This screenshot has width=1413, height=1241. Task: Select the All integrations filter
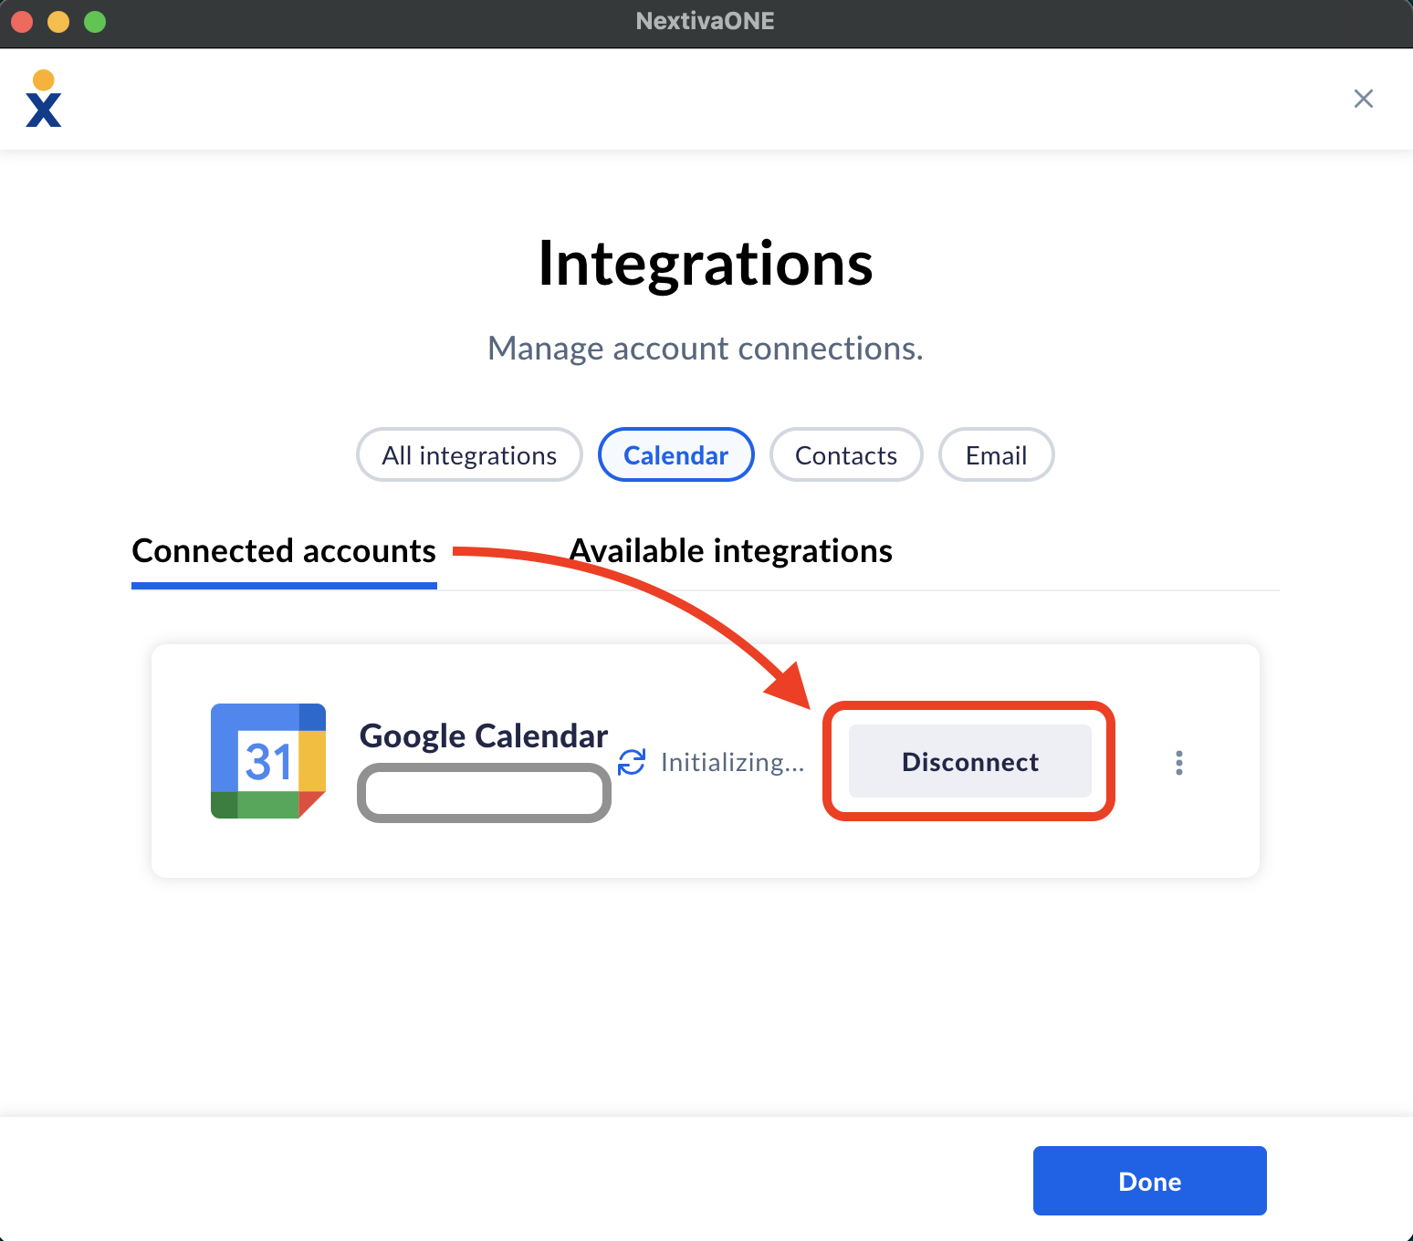[x=469, y=454]
